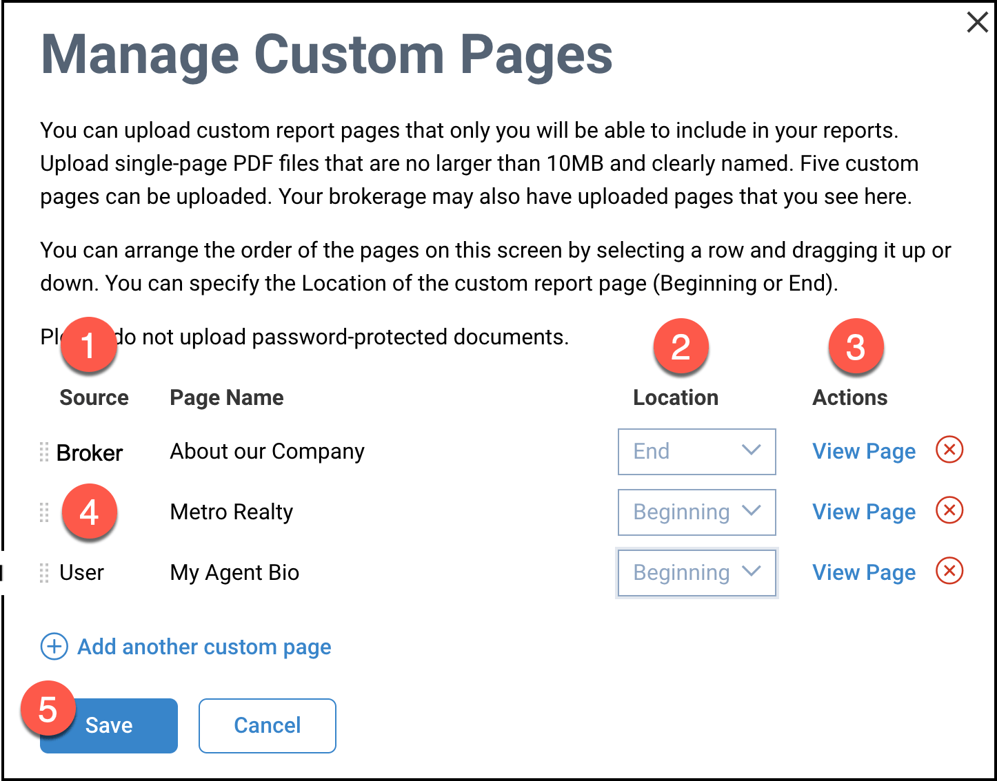997x781 pixels.
Task: Select the User row drag handle
Action: (44, 573)
